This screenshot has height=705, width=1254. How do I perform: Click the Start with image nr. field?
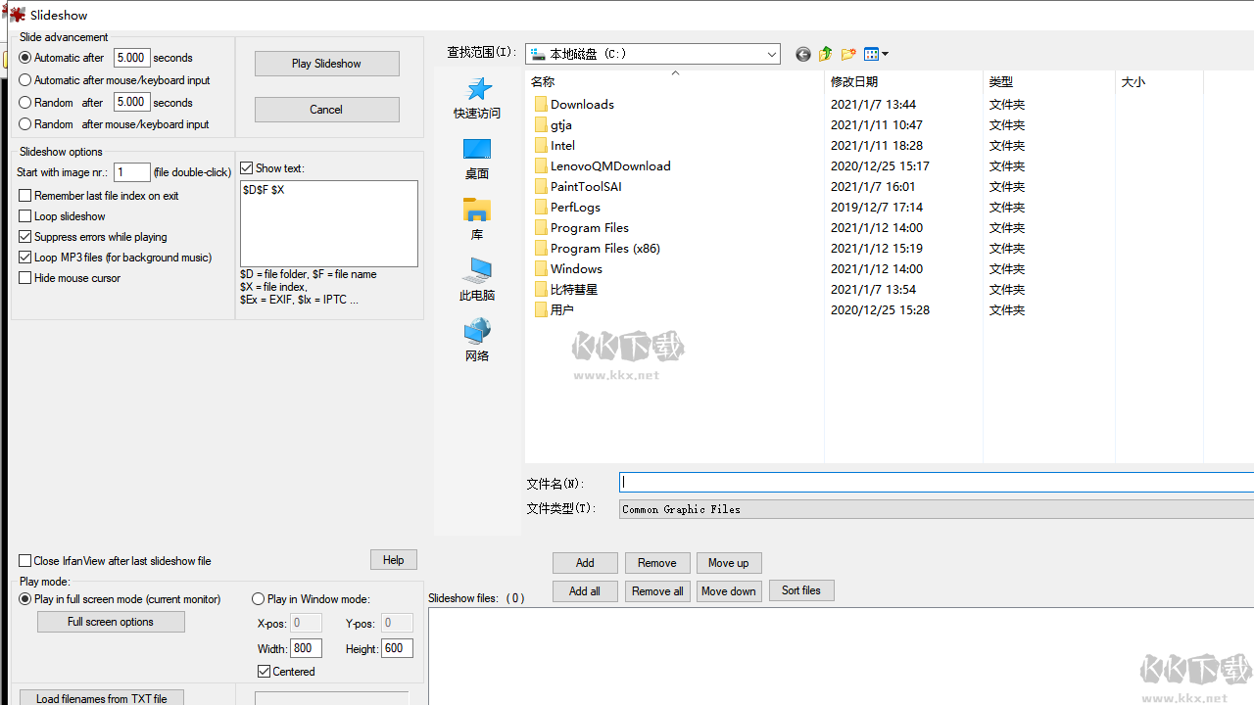[132, 172]
